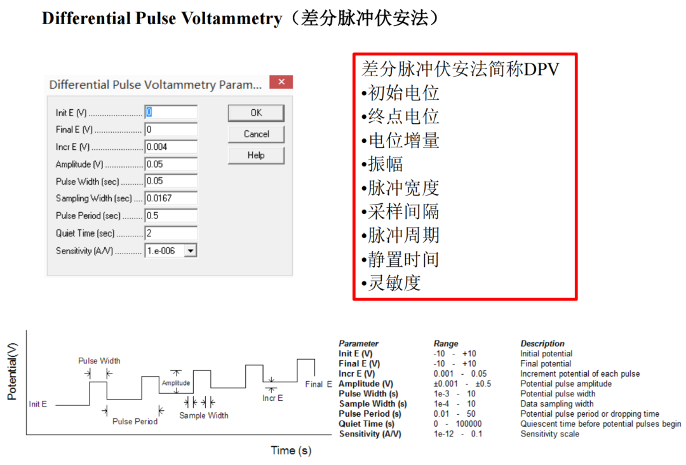
Task: Expand the Sensitivity (A/V) dropdown arrow
Action: tap(191, 251)
